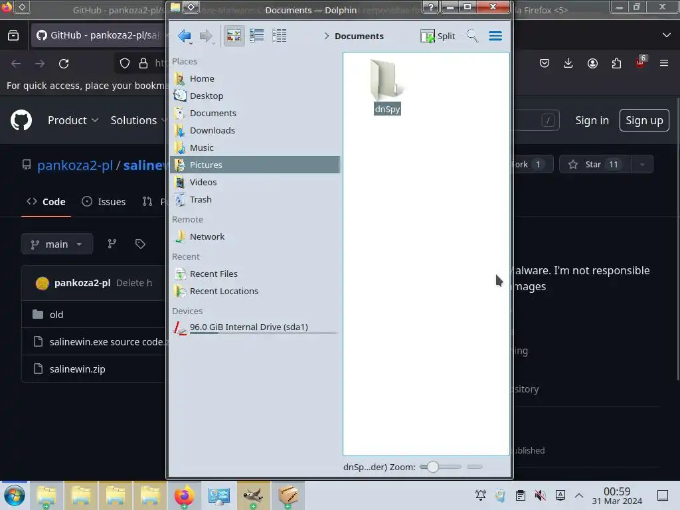The image size is (680, 510).
Task: Click GitHub logo in Firefox page
Action: [x=21, y=120]
